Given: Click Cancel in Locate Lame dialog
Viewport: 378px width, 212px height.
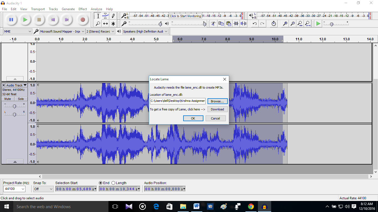Looking at the screenshot, I should [215, 118].
